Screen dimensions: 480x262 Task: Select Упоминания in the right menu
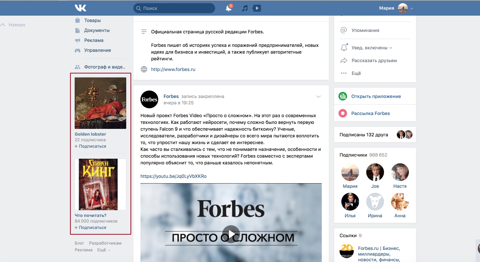point(365,30)
